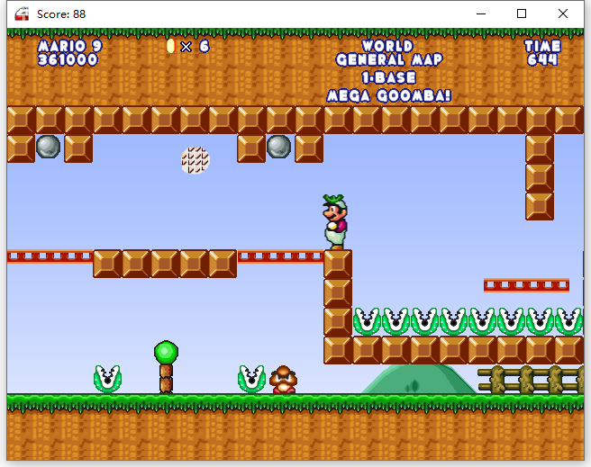Click the "MEGA GOOMBA!" title text
Image resolution: width=591 pixels, height=467 pixels.
click(x=388, y=95)
